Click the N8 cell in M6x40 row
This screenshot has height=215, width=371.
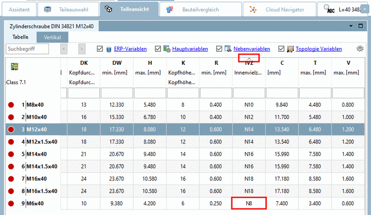[x=249, y=203]
